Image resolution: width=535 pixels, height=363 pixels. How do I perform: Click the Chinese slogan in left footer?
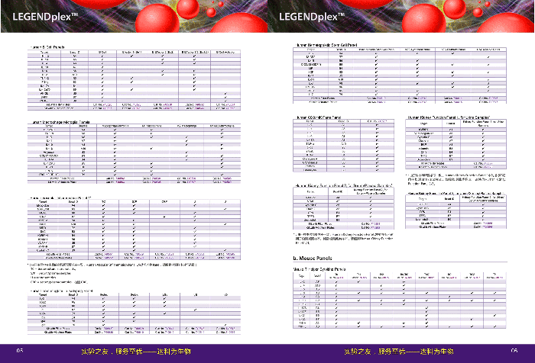(135, 350)
